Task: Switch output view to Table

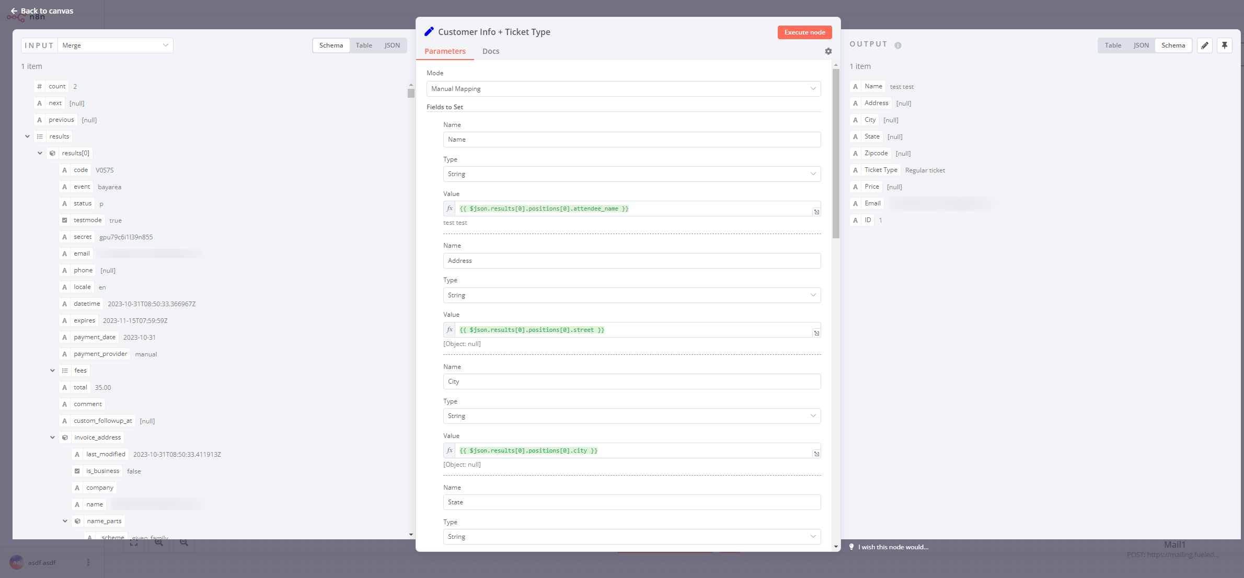Action: tap(1112, 45)
